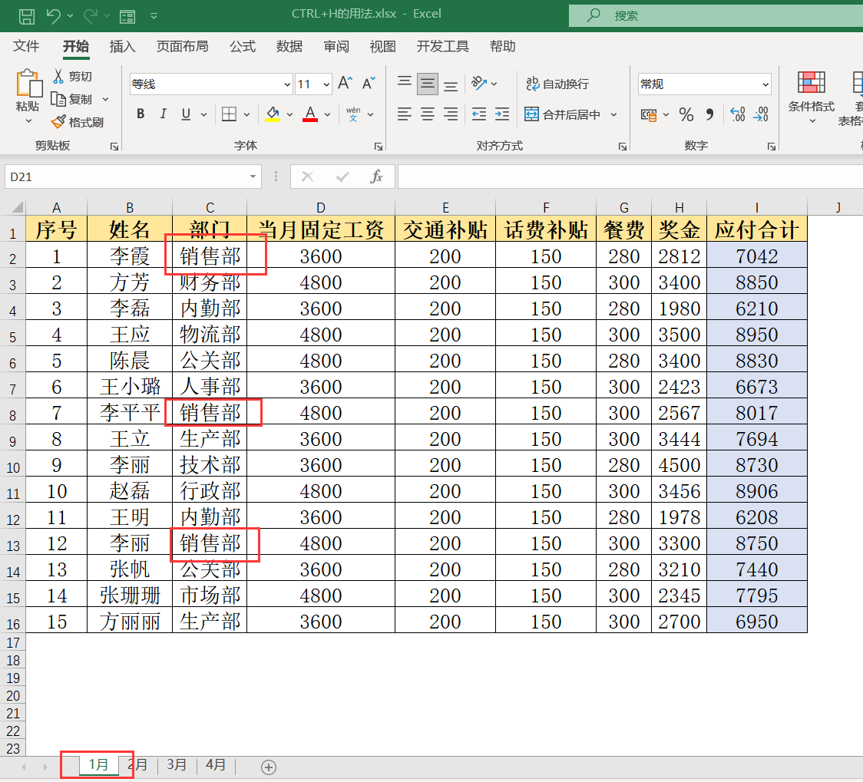The height and width of the screenshot is (782, 863).
Task: Switch to 插入 (Insert) tab
Action: (122, 46)
